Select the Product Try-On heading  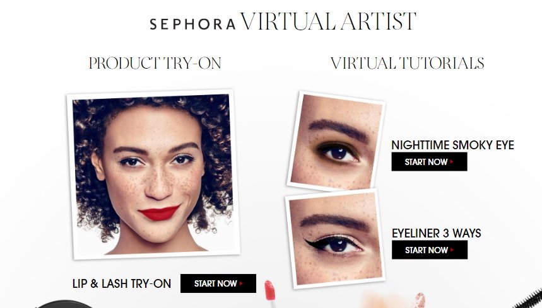[155, 64]
